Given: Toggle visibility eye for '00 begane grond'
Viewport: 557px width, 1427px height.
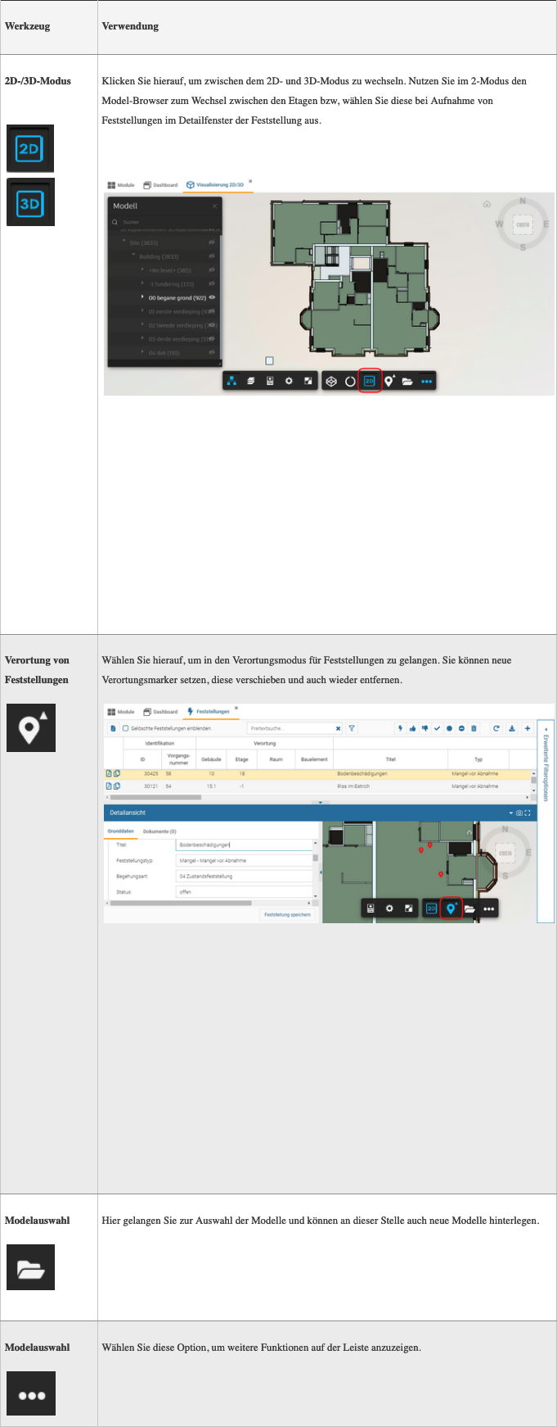Looking at the screenshot, I should (x=213, y=298).
